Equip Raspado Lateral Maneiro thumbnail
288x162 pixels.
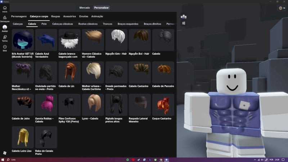pyautogui.click(x=140, y=105)
